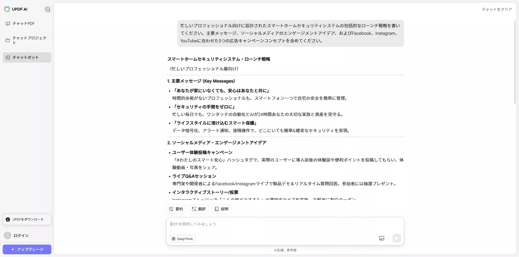Click bullet 「あなたが家にいなくても、安心はあなたと共に」

click(221, 91)
